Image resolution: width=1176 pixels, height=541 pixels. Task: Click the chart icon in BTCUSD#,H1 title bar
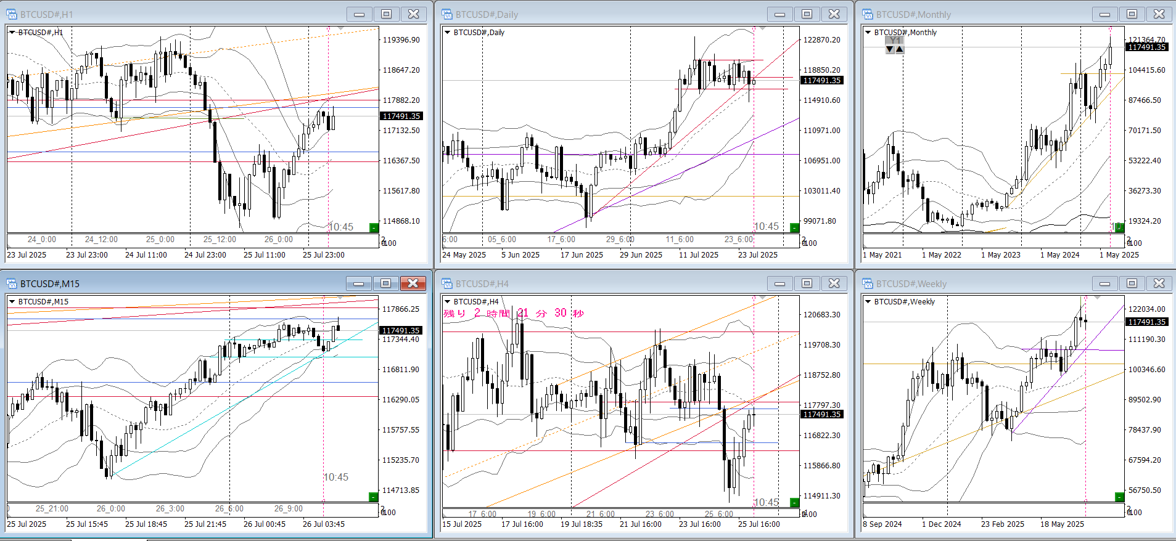[12, 14]
